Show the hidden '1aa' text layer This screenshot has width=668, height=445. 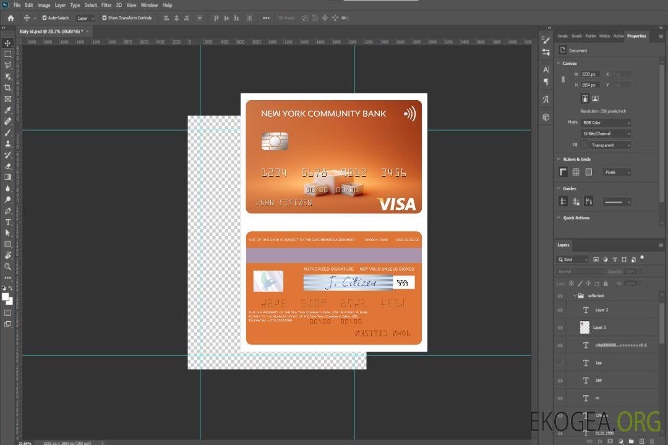[560, 363]
